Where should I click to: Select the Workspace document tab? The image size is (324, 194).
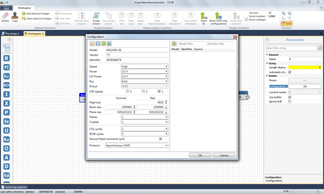pos(34,34)
